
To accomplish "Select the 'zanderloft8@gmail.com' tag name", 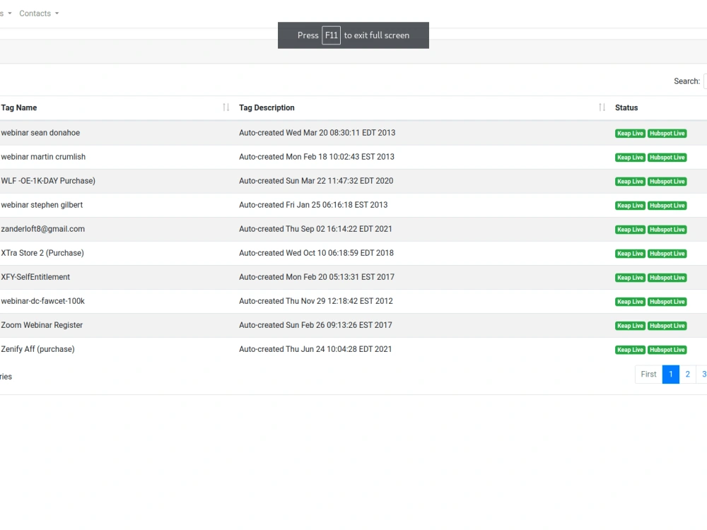I will coord(43,229).
